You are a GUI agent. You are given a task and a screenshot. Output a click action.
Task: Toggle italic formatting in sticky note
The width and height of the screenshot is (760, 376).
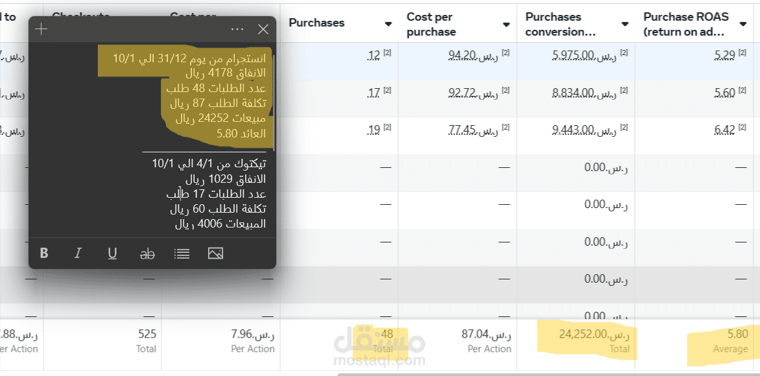pos(78,253)
